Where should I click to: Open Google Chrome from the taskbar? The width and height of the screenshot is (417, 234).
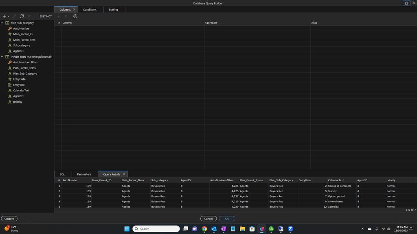coord(204,229)
